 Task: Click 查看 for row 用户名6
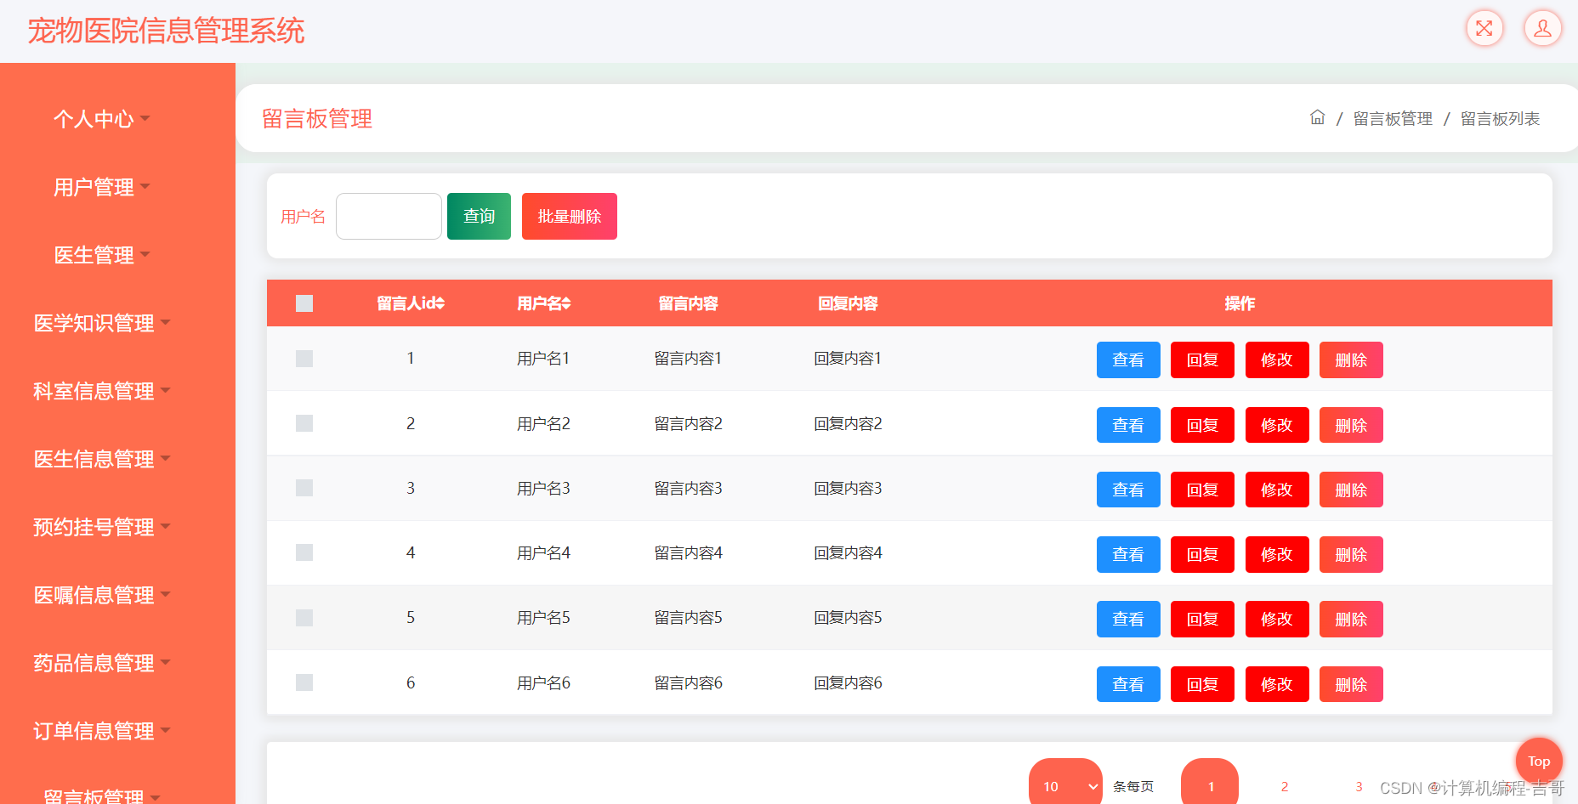point(1128,684)
